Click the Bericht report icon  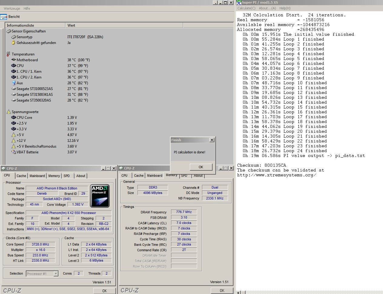(4, 17)
